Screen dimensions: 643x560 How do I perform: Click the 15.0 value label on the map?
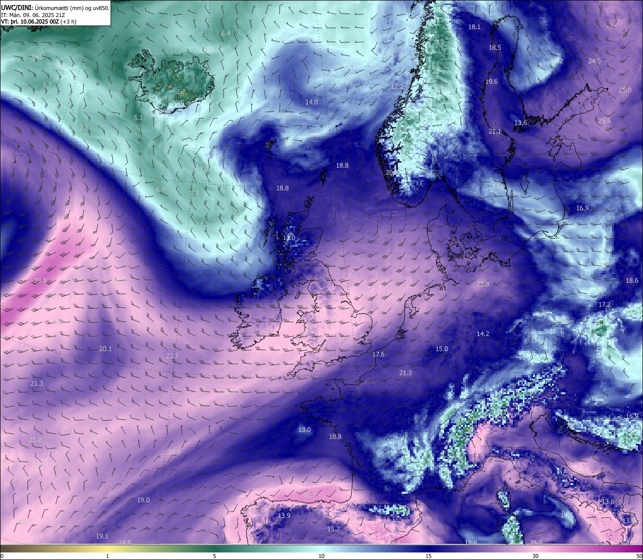pos(442,349)
